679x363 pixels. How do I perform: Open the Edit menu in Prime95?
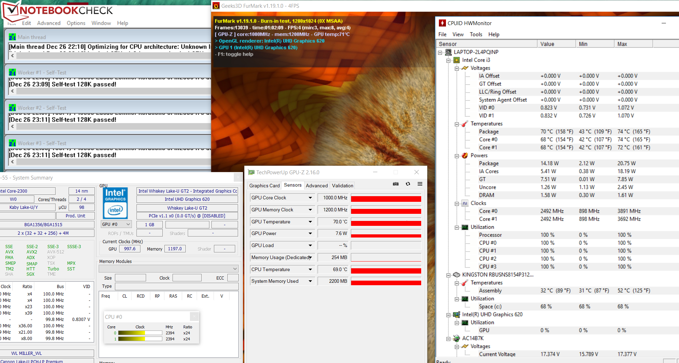click(x=27, y=23)
